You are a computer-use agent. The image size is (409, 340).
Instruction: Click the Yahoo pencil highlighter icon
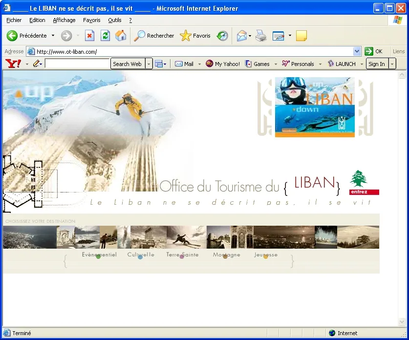pyautogui.click(x=37, y=64)
